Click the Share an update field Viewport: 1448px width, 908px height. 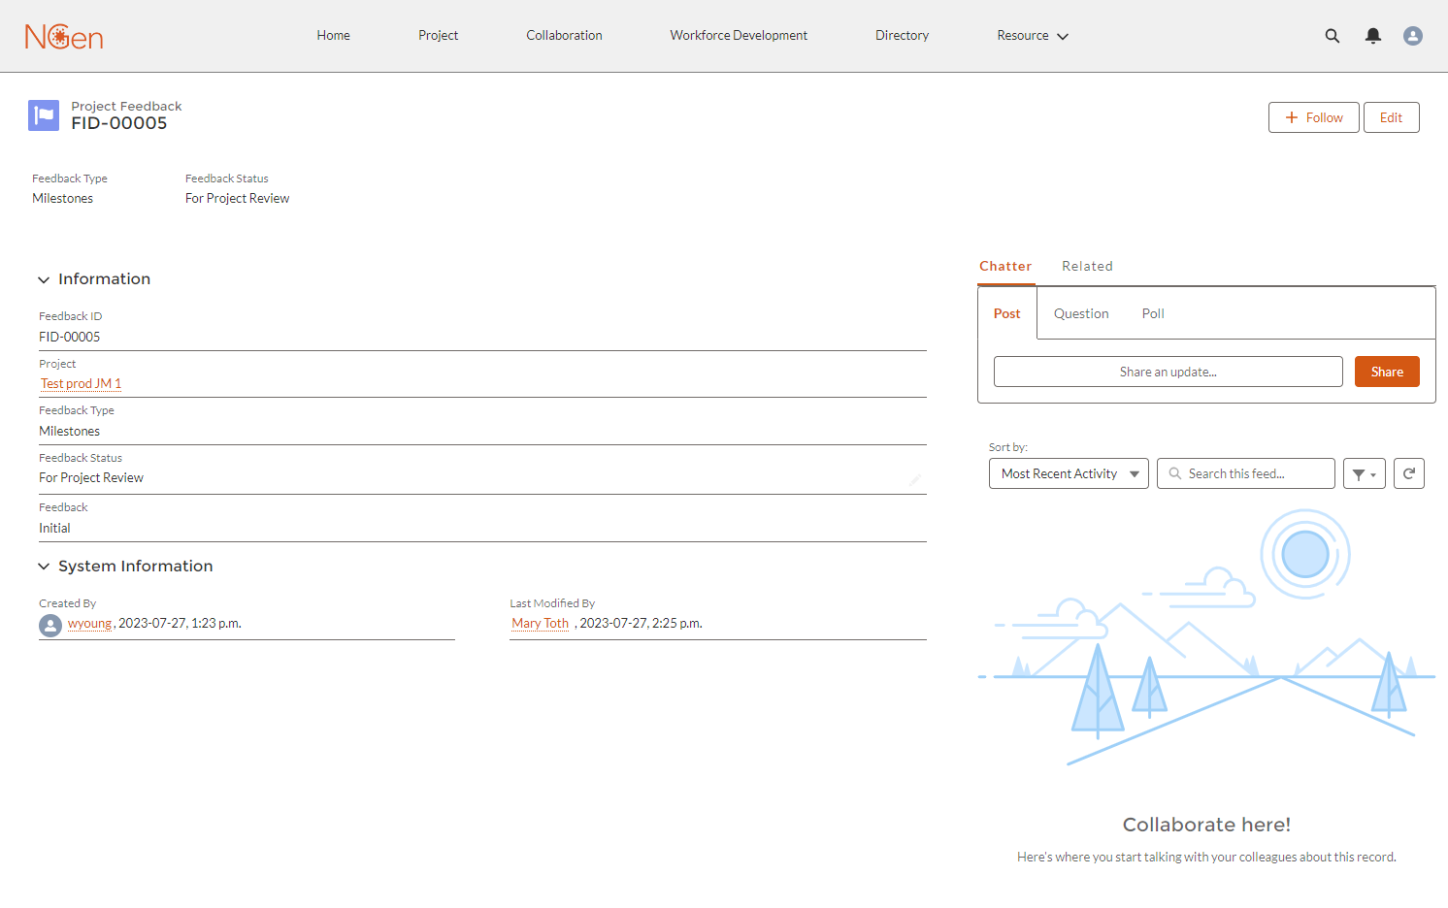1168,372
